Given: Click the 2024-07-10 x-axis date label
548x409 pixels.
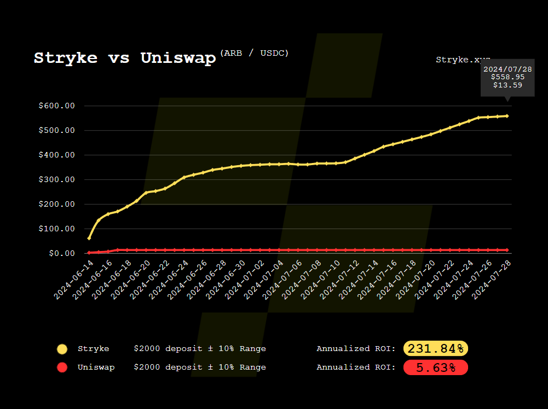Looking at the screenshot, I should click(x=321, y=279).
